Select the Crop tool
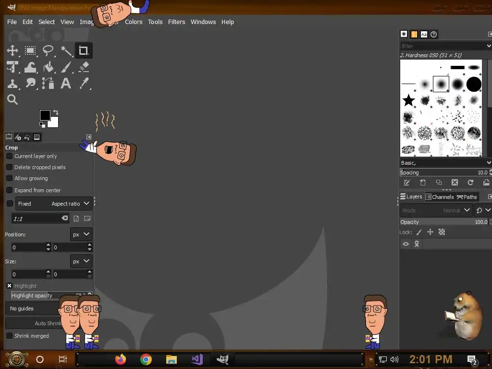 point(84,50)
